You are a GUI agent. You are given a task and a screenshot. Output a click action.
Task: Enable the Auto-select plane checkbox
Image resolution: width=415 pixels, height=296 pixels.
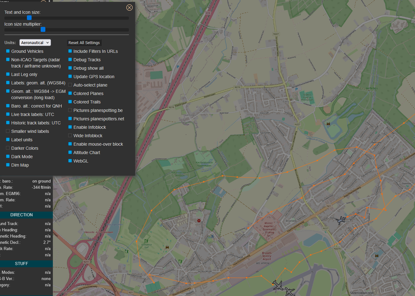click(x=70, y=85)
